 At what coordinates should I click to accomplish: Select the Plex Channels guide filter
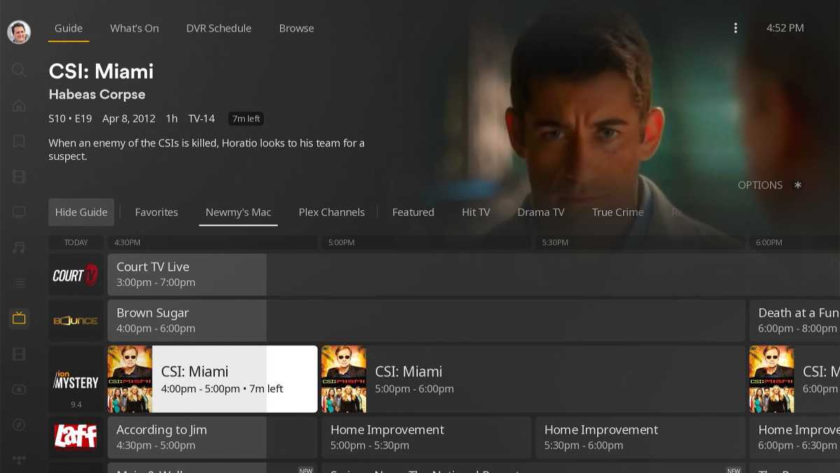pyautogui.click(x=332, y=212)
